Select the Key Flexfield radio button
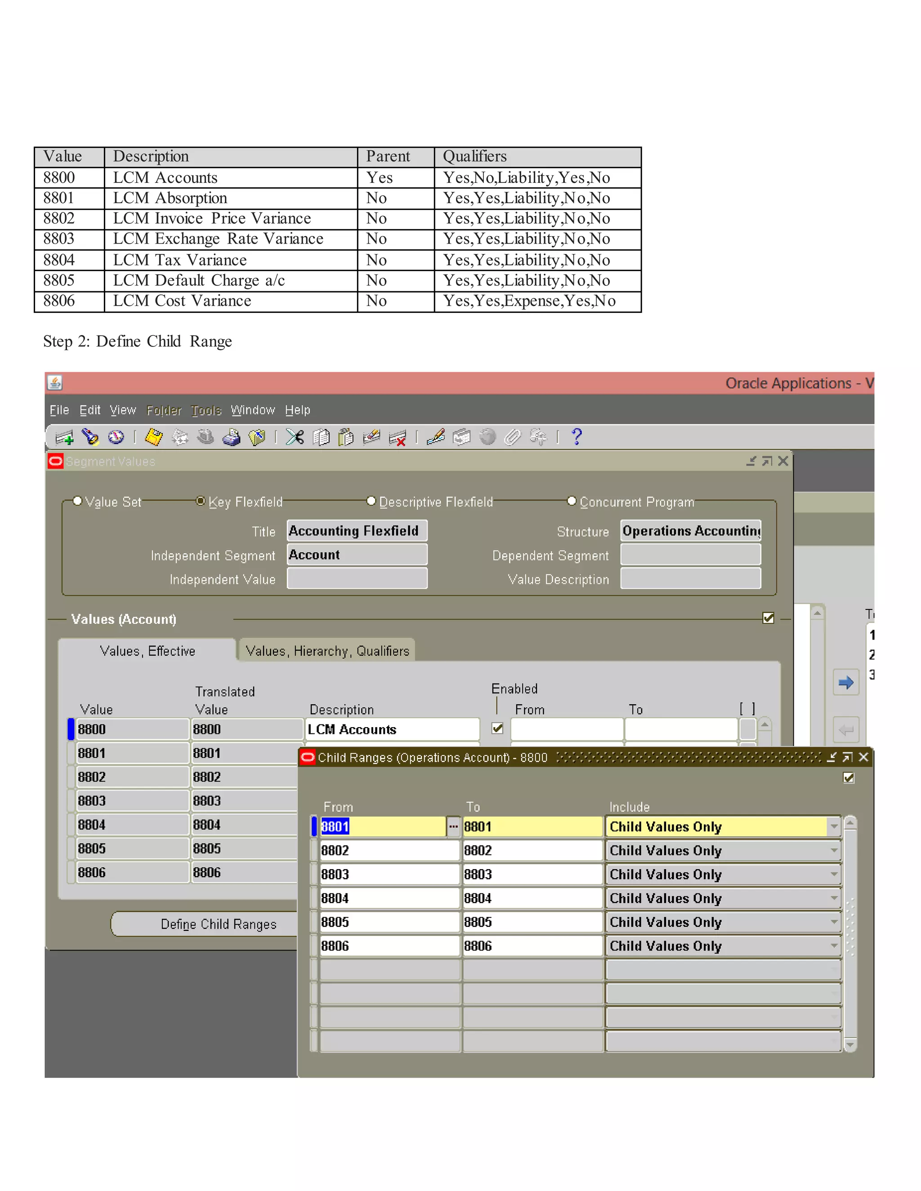The image size is (921, 1191). click(201, 501)
